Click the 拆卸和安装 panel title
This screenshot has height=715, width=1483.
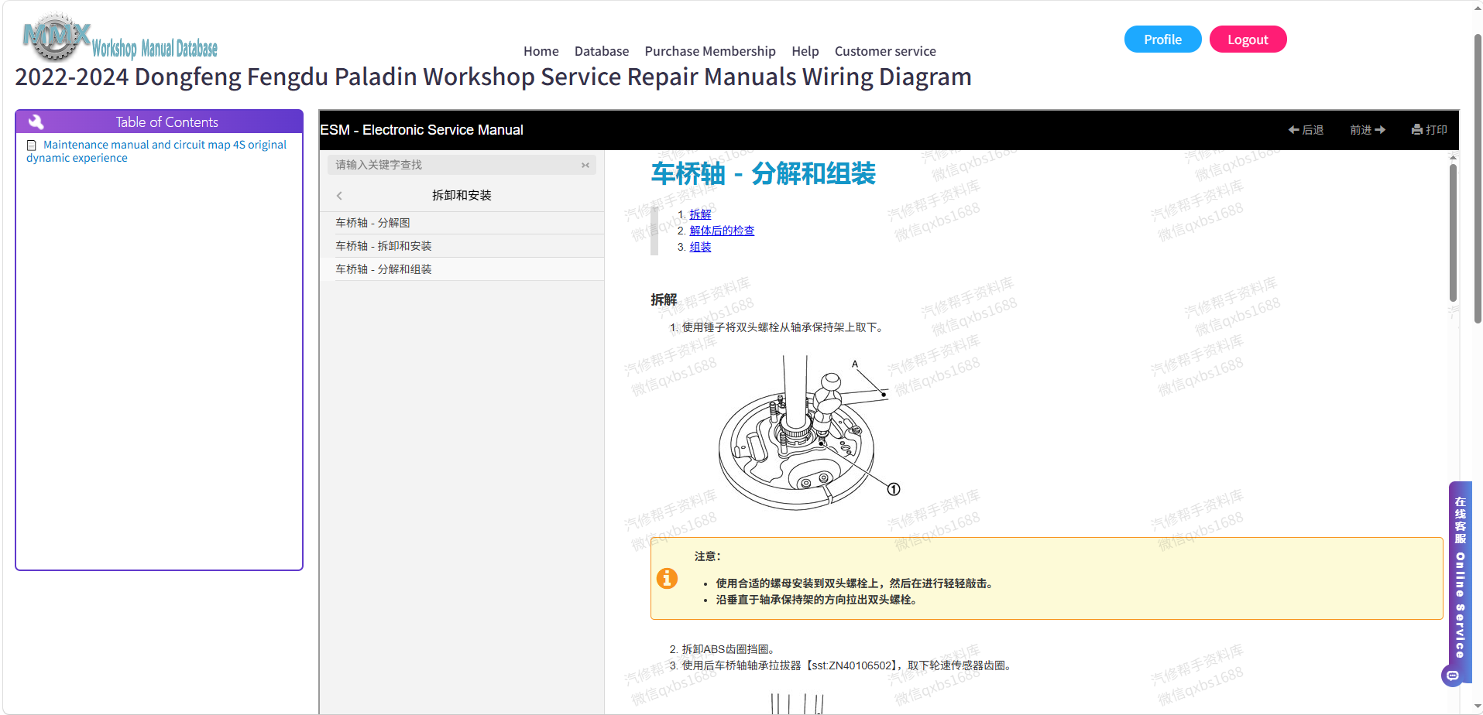pos(462,196)
